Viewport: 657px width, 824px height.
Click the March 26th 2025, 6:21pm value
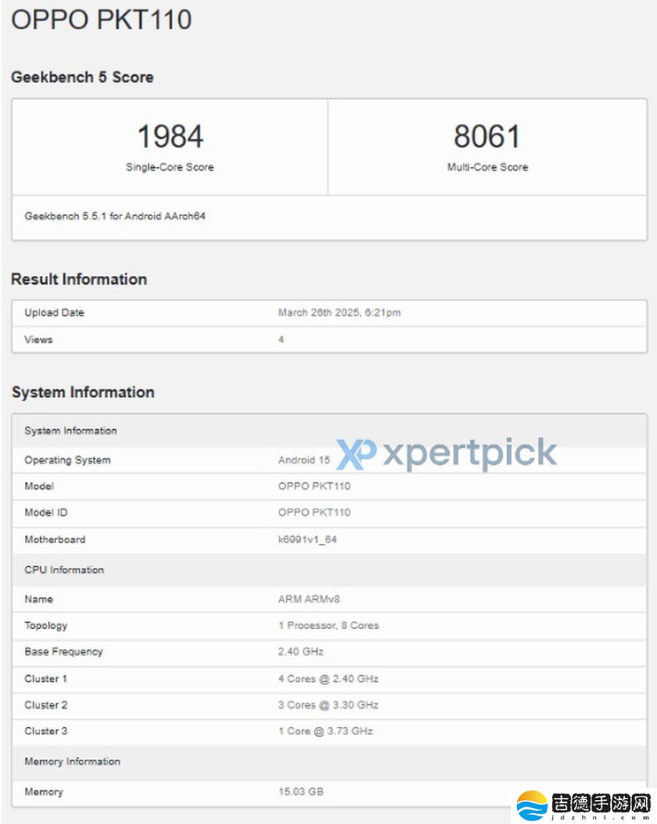pyautogui.click(x=339, y=312)
